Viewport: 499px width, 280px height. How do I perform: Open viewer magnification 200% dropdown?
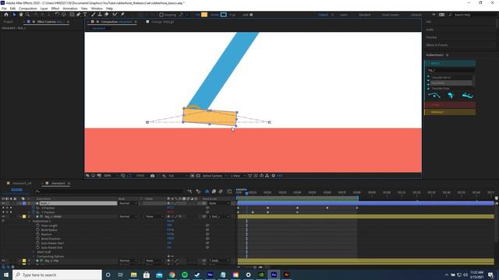pyautogui.click(x=111, y=176)
